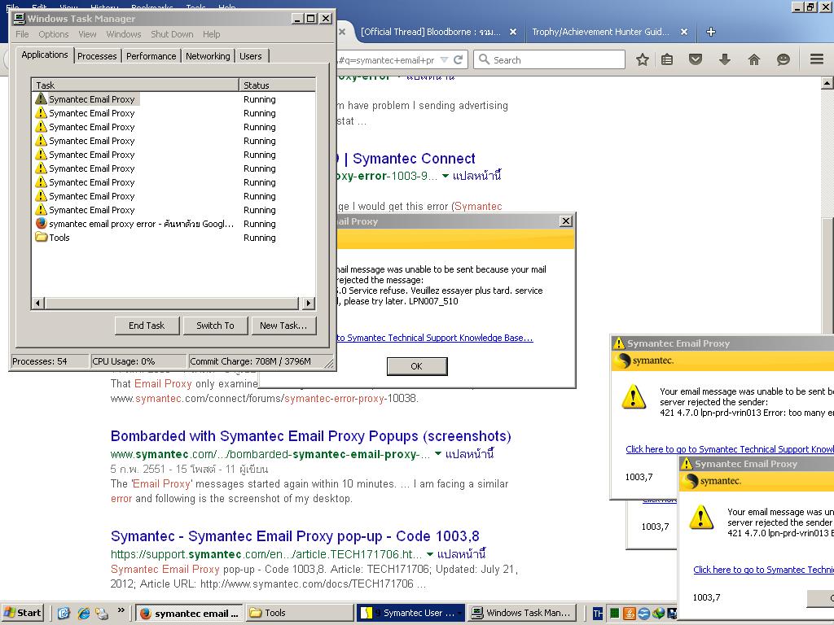Click the task list left scroll arrow
The height and width of the screenshot is (625, 834).
coord(37,303)
